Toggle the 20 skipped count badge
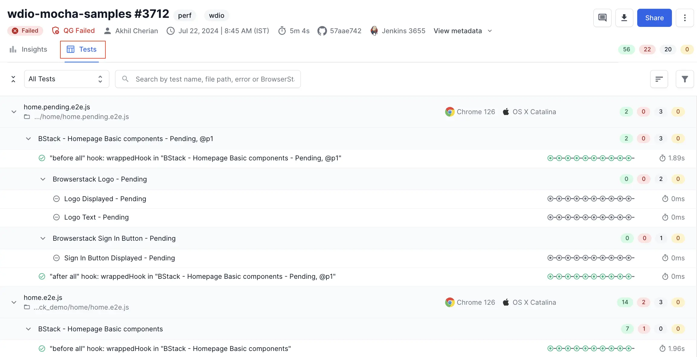 coord(668,49)
